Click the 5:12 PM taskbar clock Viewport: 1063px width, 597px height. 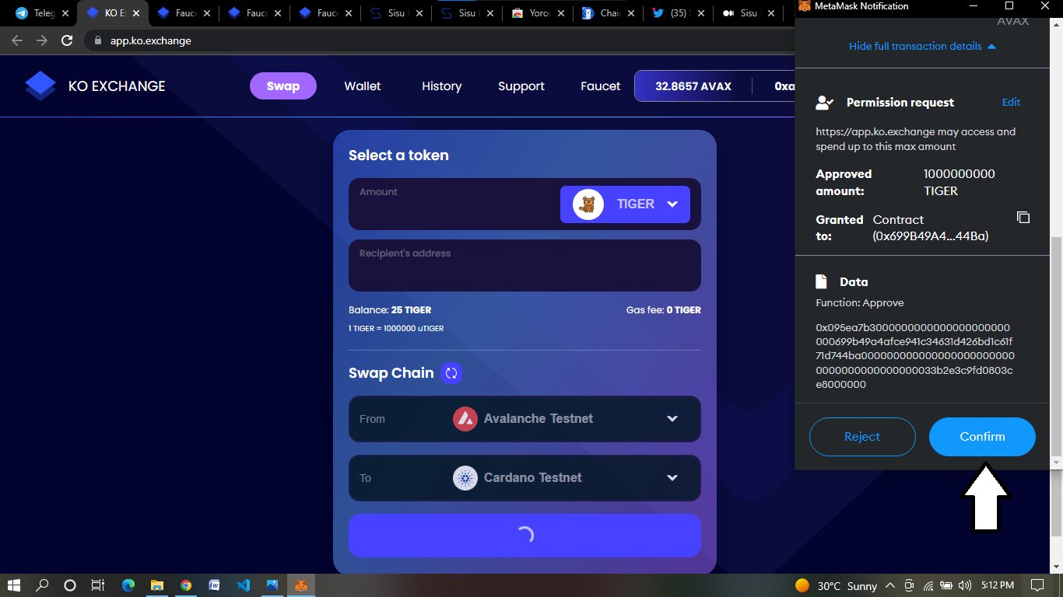click(996, 585)
